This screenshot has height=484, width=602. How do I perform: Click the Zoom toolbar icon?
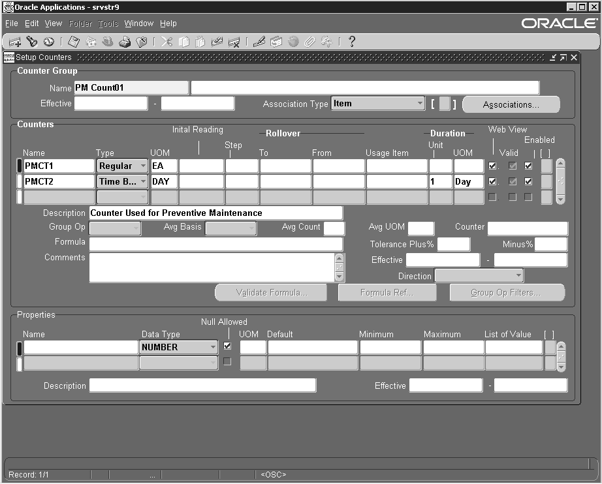276,41
